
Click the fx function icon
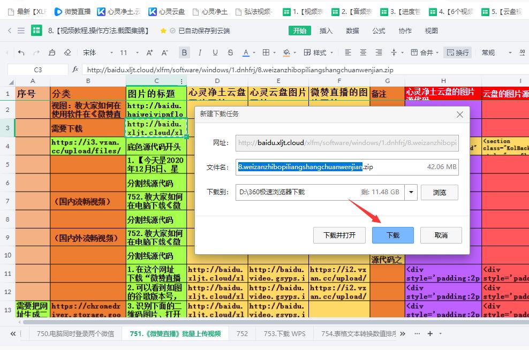(x=75, y=70)
